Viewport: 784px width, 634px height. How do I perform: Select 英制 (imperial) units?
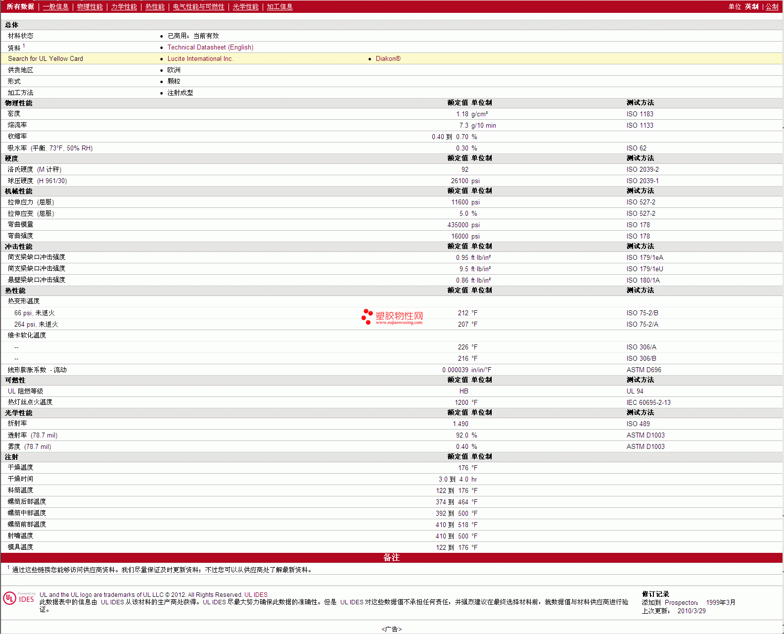coord(751,7)
